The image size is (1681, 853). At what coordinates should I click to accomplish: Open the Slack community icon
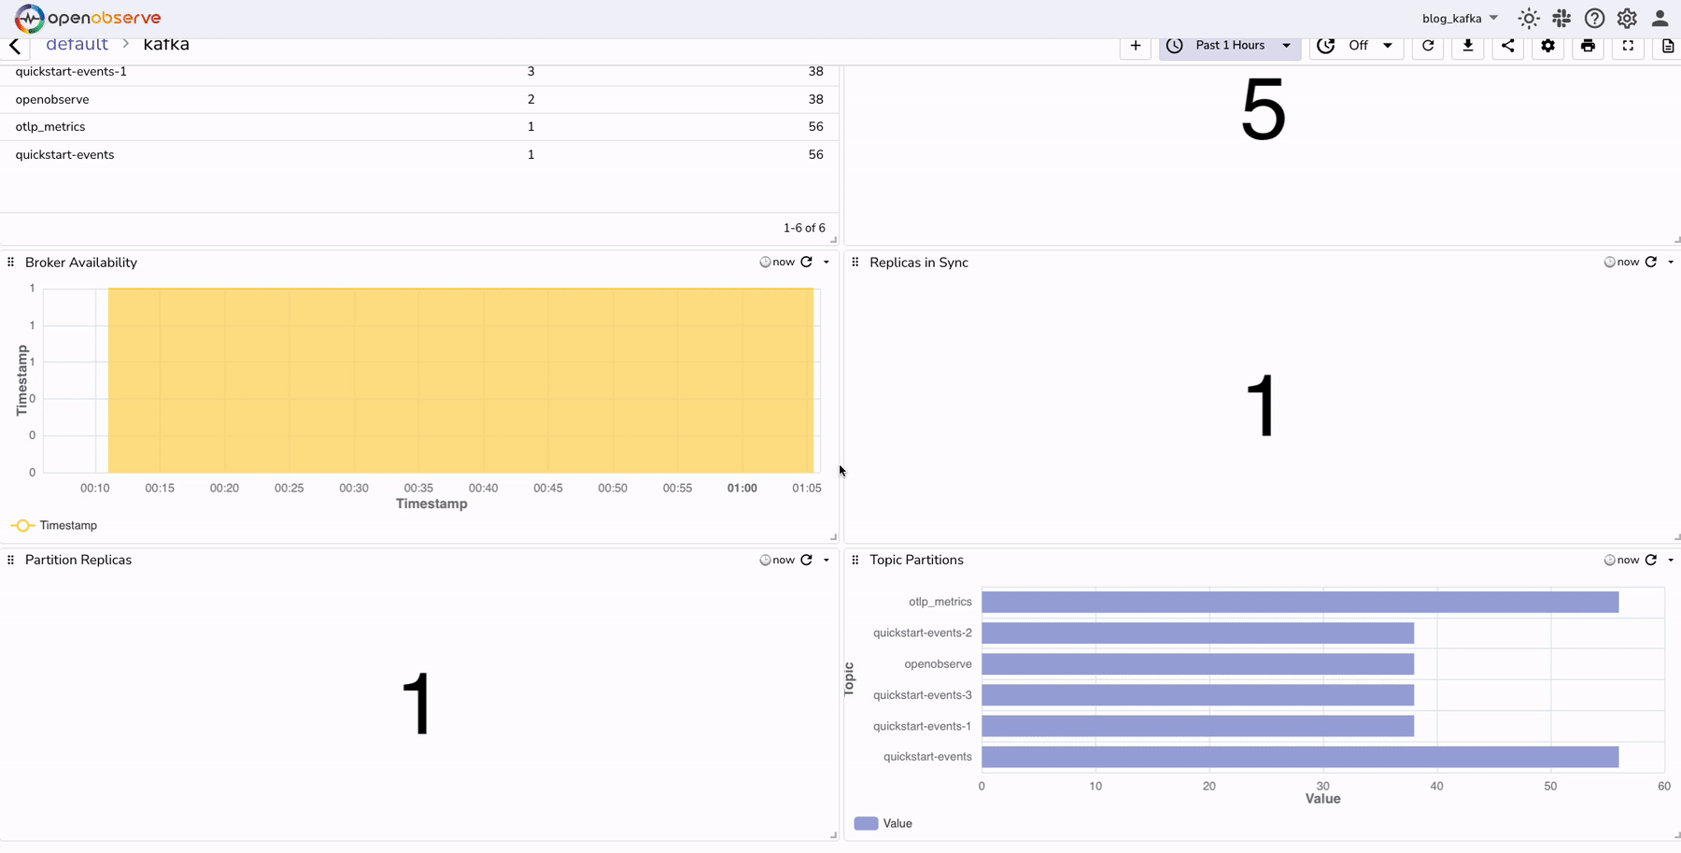tap(1561, 18)
